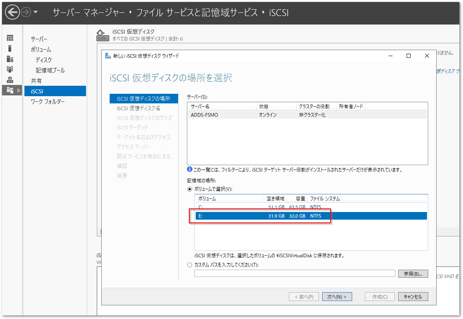Click the wizard title bar icon
Screen dimensions: 463x319
(x=108, y=56)
